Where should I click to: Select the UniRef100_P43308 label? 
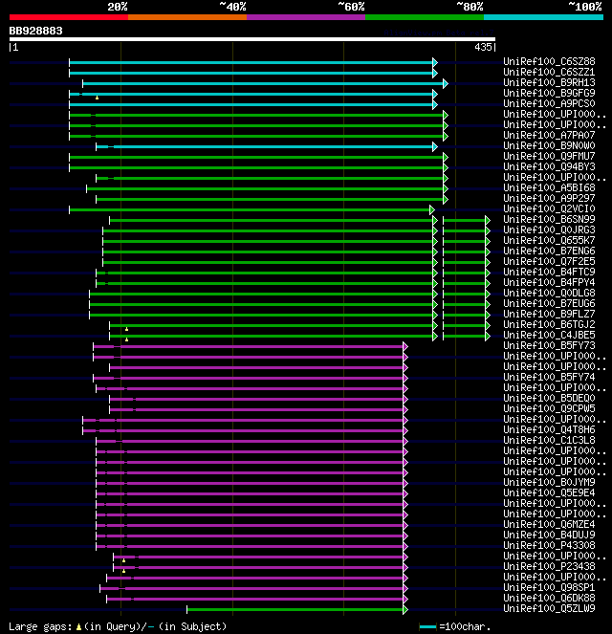pyautogui.click(x=549, y=545)
